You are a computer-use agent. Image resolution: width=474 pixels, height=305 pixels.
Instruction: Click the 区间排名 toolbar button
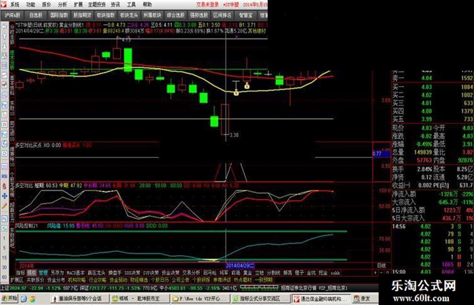pos(222,15)
